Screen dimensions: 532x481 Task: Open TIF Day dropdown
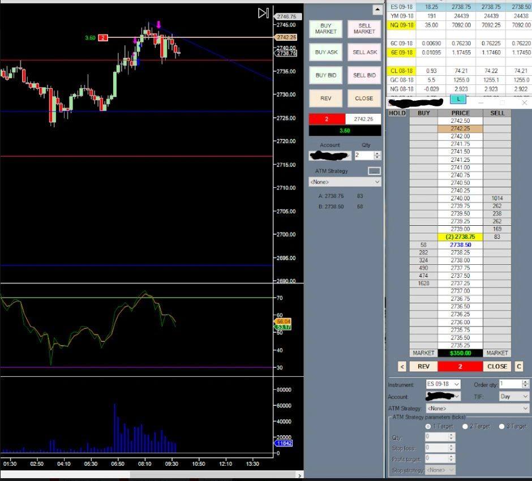click(514, 396)
